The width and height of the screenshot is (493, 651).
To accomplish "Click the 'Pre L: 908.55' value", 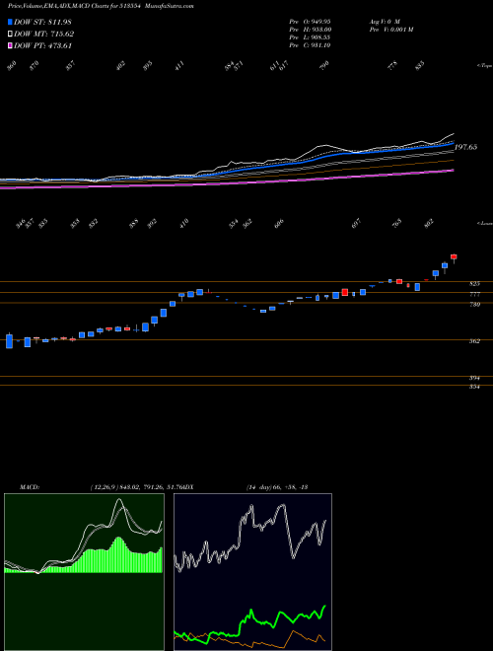I will pos(310,37).
